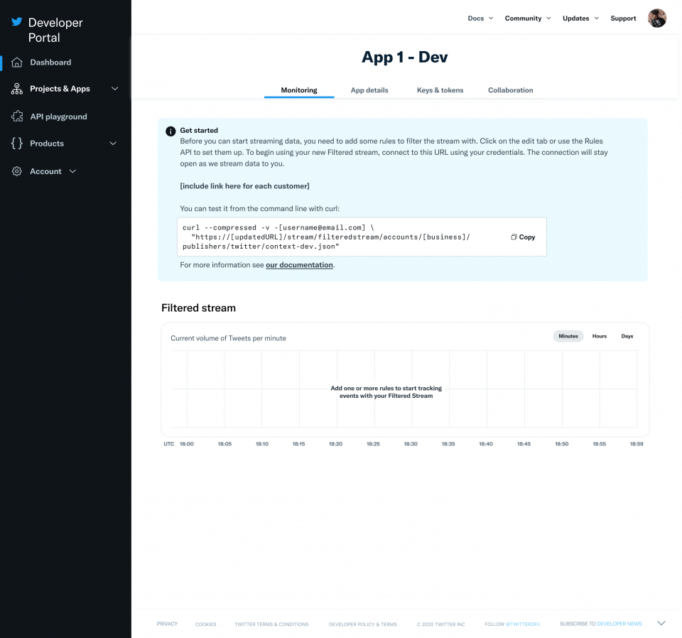Open the Privacy footer link

tap(167, 624)
